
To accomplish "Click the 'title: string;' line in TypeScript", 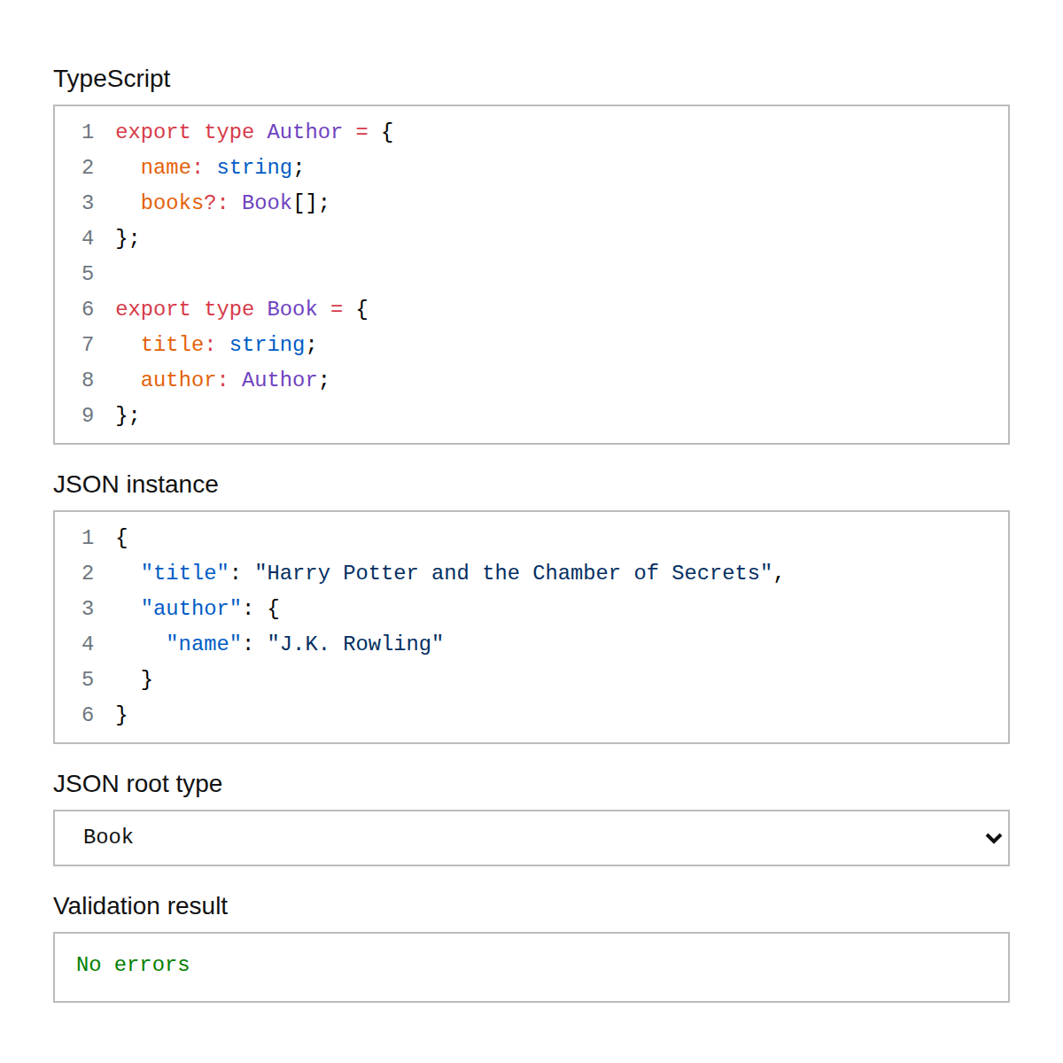I will (x=229, y=345).
